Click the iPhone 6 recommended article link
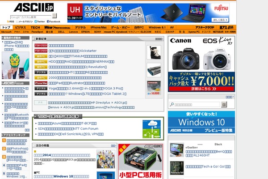Viewport: 268px width, 179px height. click(17, 46)
